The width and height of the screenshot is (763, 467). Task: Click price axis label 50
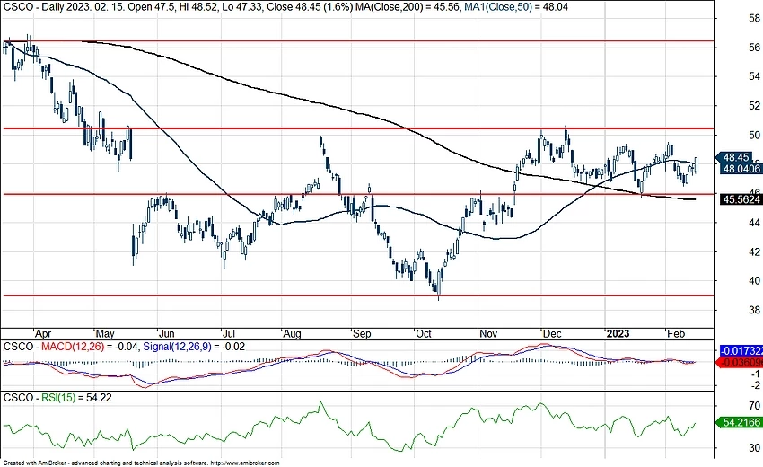pyautogui.click(x=754, y=135)
